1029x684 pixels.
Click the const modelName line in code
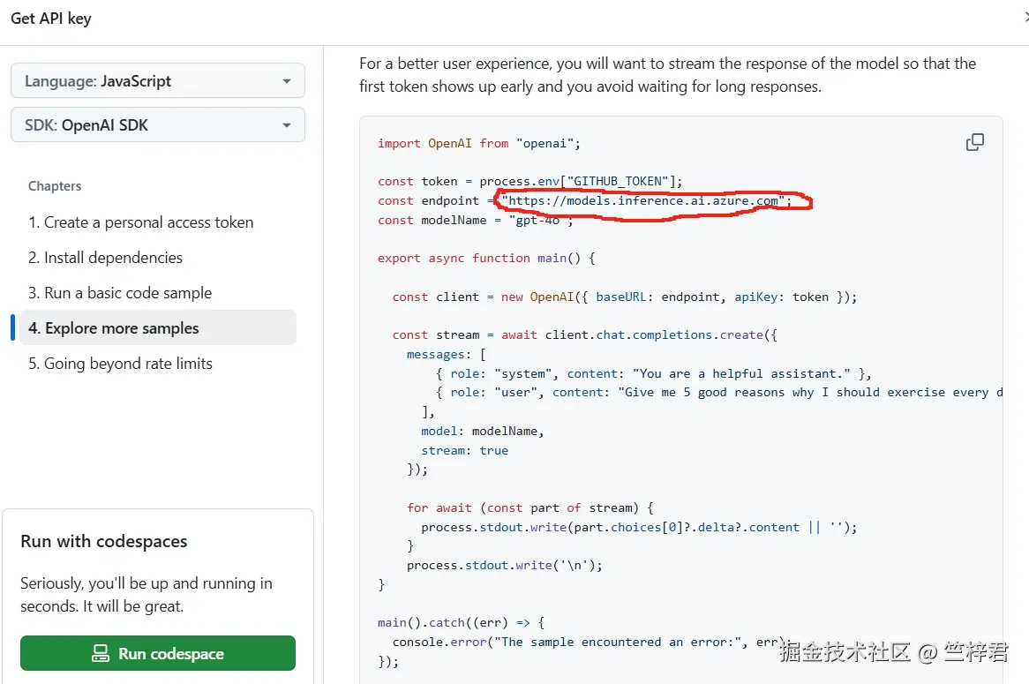click(476, 221)
